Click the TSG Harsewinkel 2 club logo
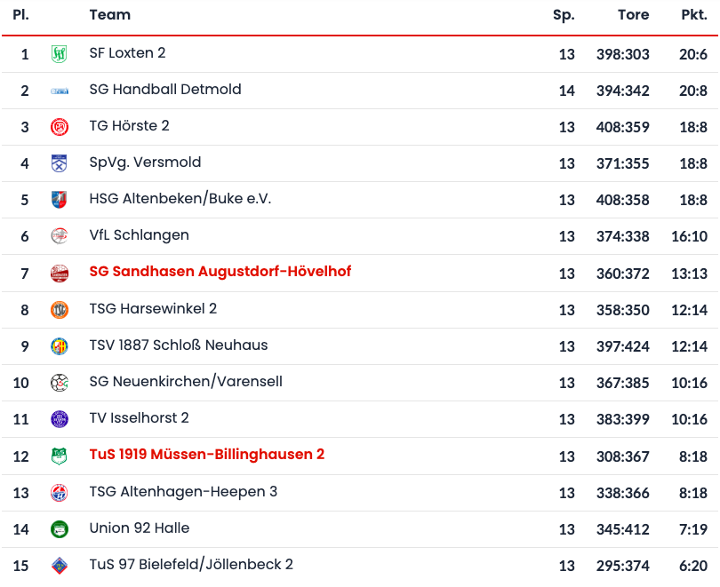The height and width of the screenshot is (587, 720). [x=60, y=310]
